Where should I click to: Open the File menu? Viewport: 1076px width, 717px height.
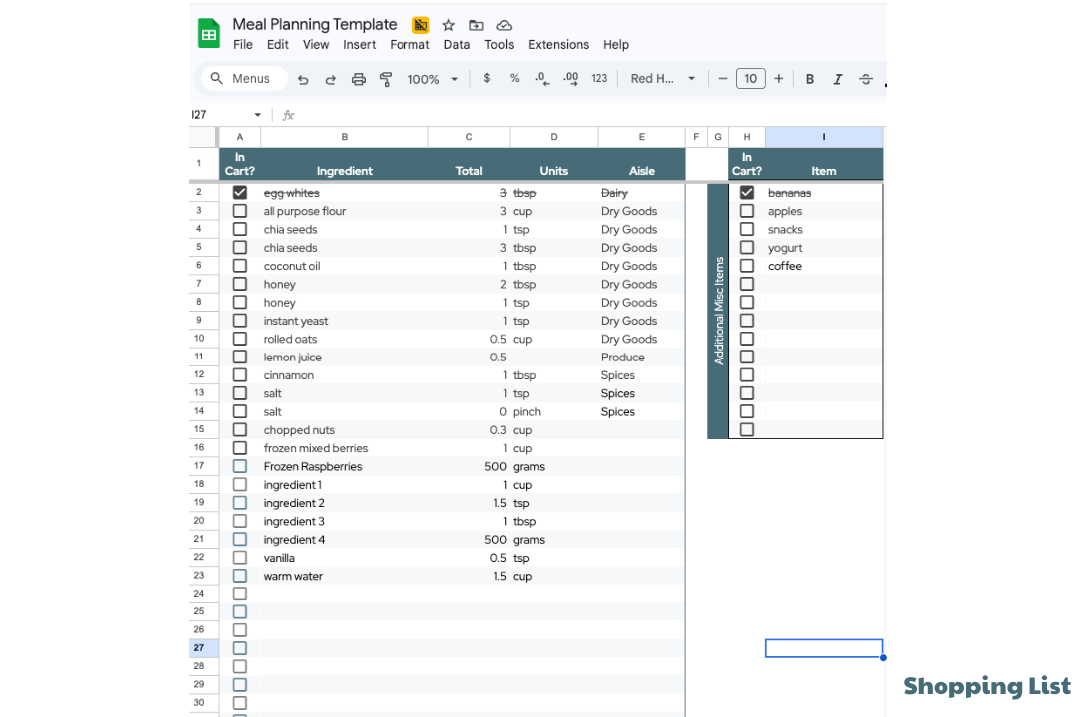click(x=243, y=45)
